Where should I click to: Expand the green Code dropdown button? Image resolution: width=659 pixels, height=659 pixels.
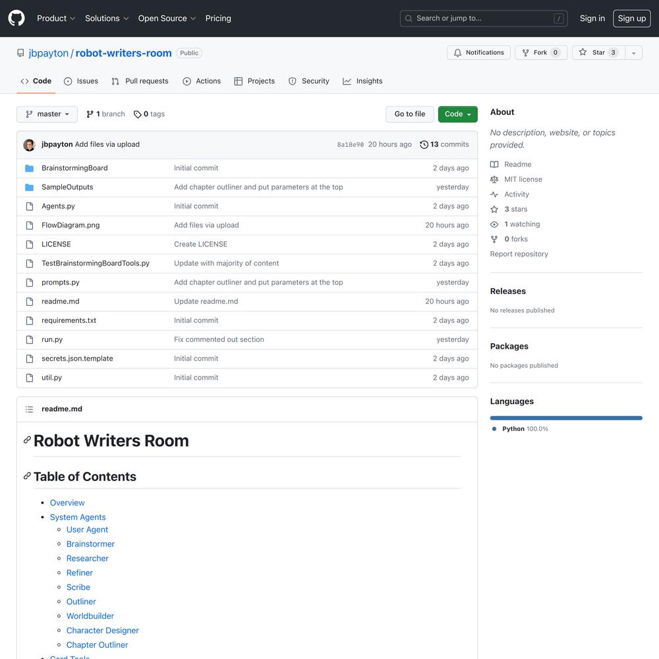click(458, 114)
